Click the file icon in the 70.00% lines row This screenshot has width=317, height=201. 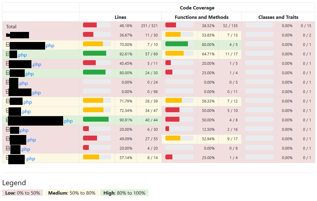(x=8, y=44)
